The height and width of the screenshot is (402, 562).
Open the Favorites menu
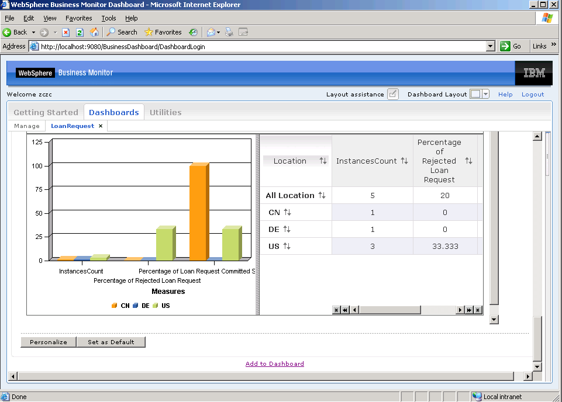(x=78, y=18)
